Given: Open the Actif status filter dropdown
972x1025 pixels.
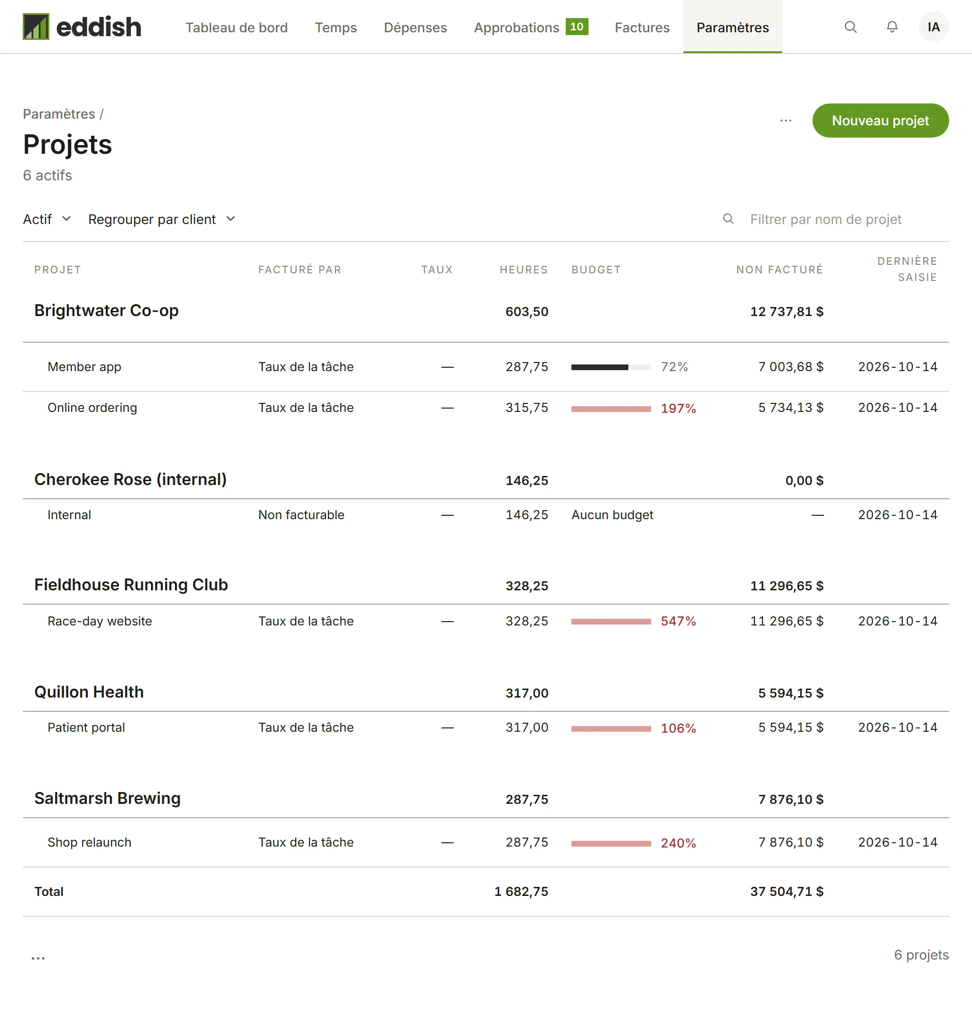Looking at the screenshot, I should 47,219.
